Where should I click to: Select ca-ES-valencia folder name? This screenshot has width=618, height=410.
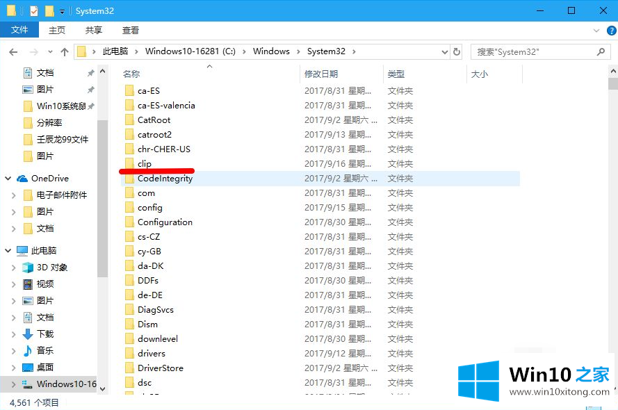pyautogui.click(x=166, y=105)
